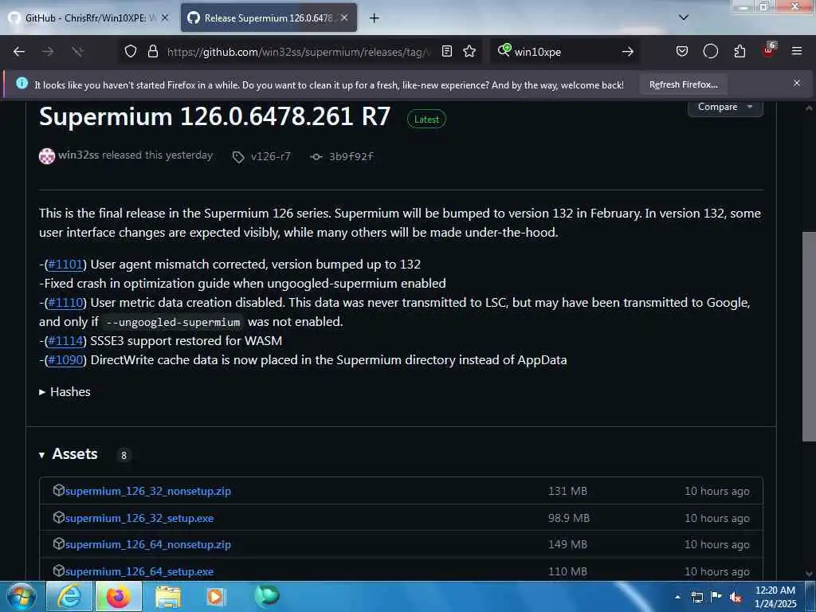Go back to the previous page
Screen dimensions: 816x612
pyautogui.click(x=19, y=52)
